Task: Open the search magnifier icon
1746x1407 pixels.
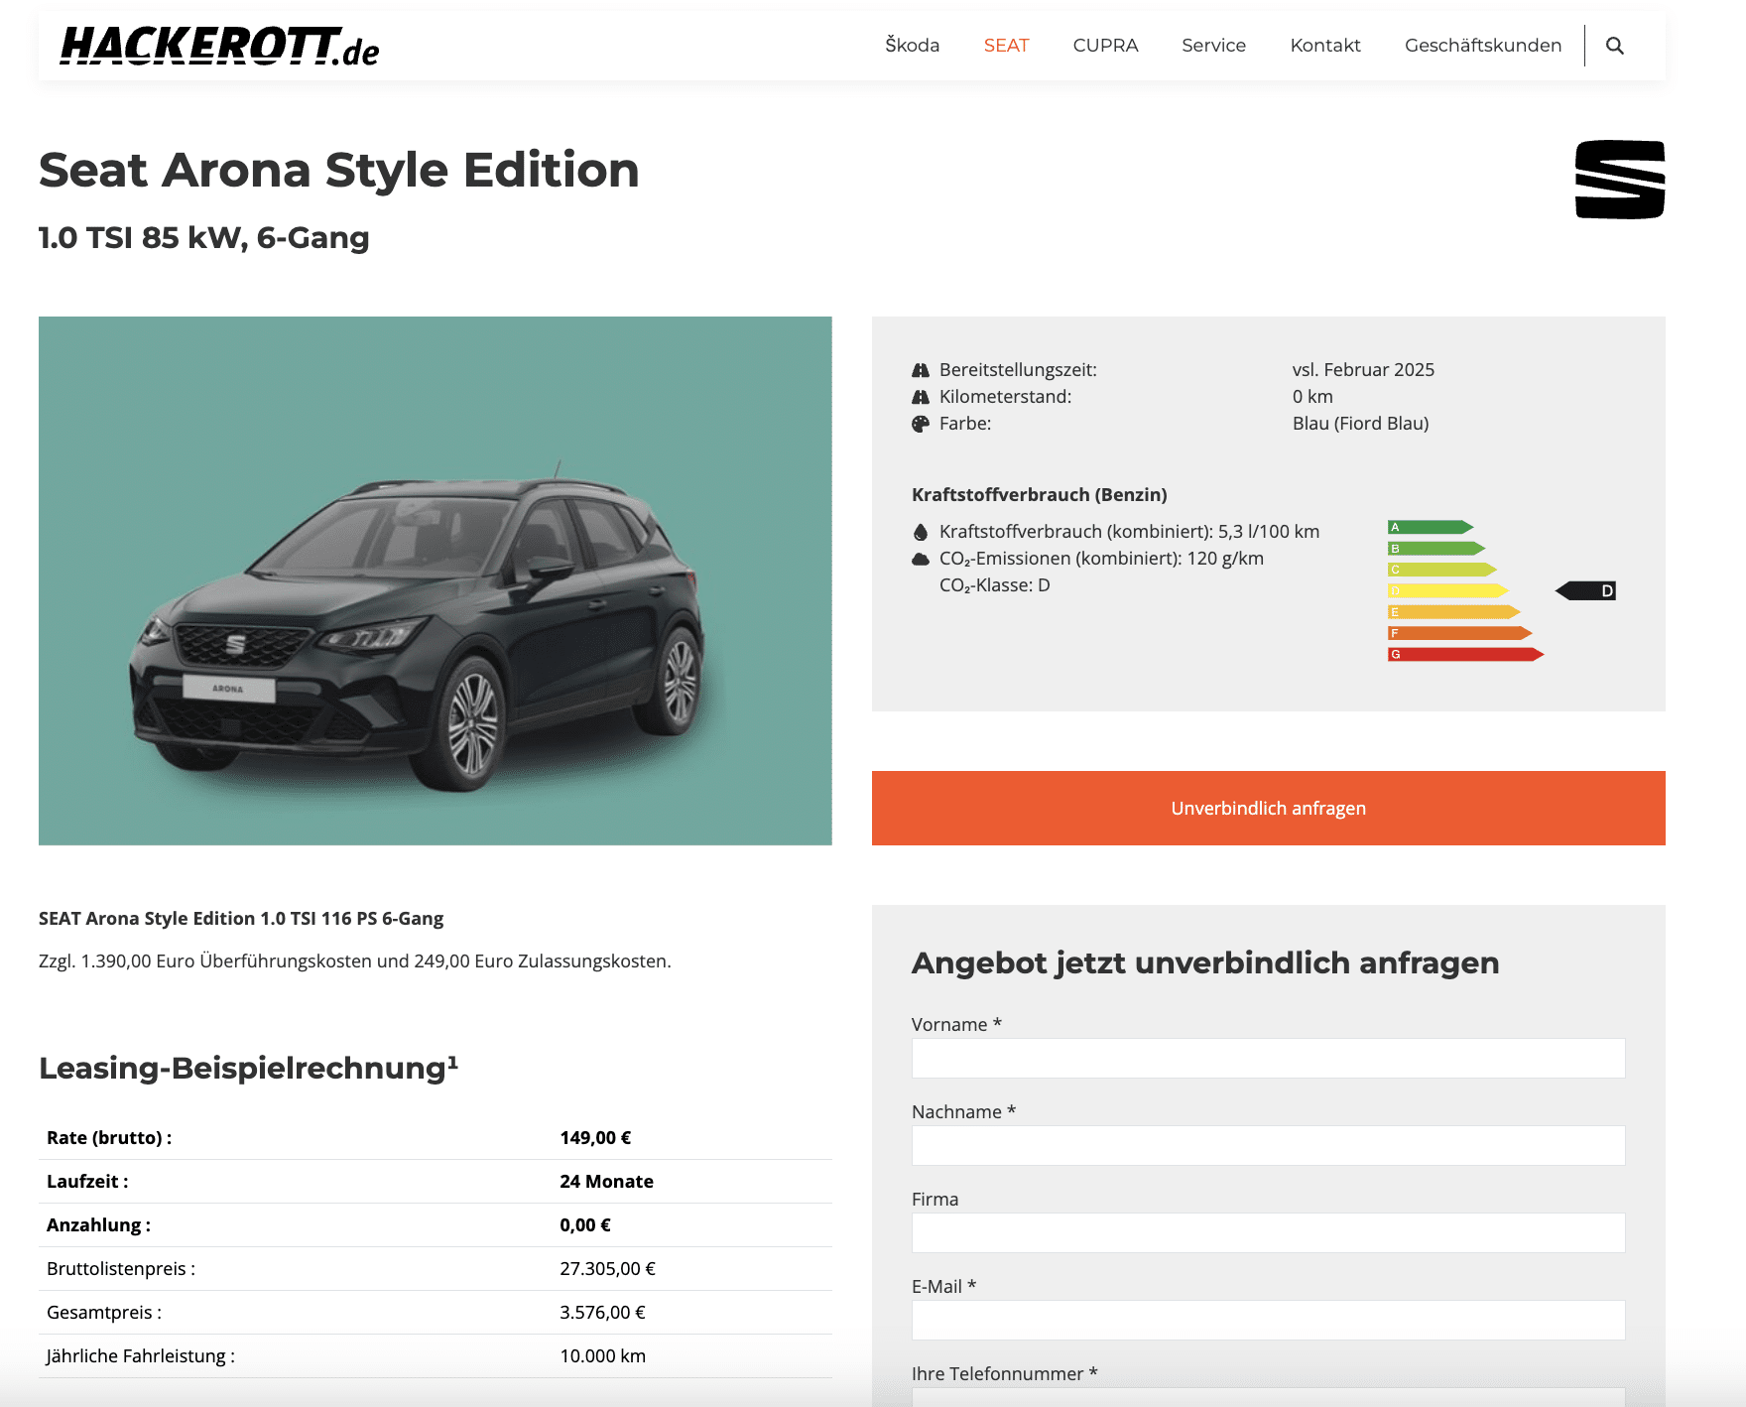Action: pyautogui.click(x=1614, y=46)
